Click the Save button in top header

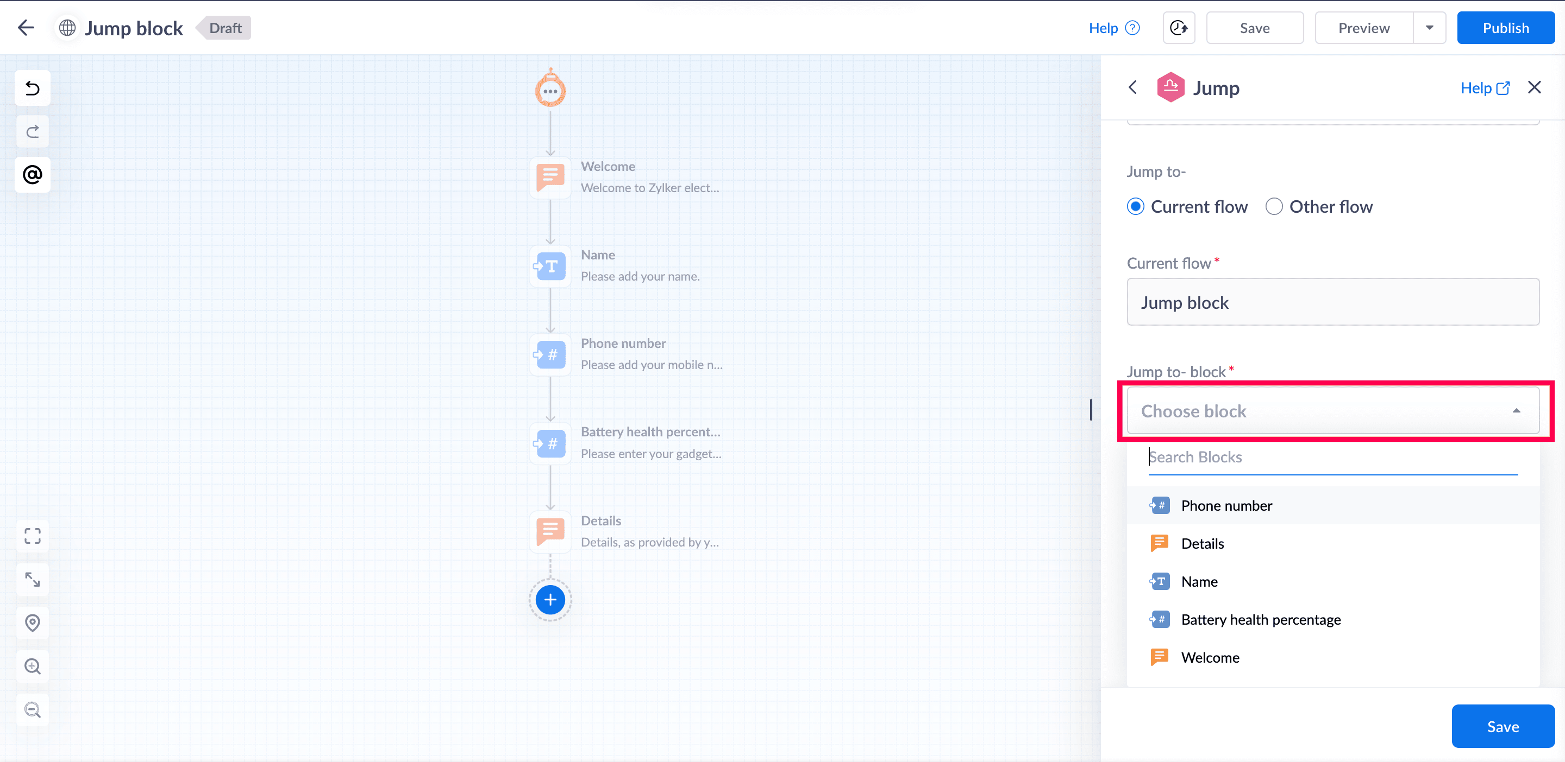click(1255, 28)
